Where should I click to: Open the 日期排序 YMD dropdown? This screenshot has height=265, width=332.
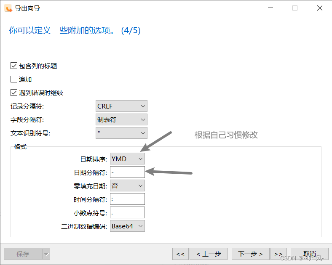click(127, 159)
